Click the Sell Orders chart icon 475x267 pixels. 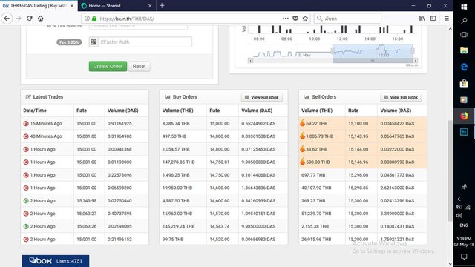coord(307,97)
